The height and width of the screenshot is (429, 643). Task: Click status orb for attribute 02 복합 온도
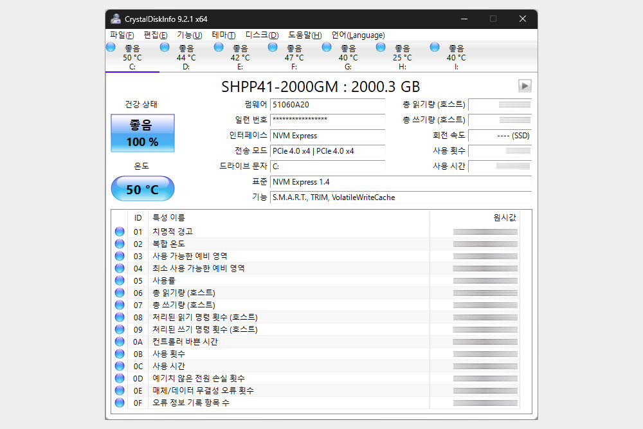tap(120, 244)
